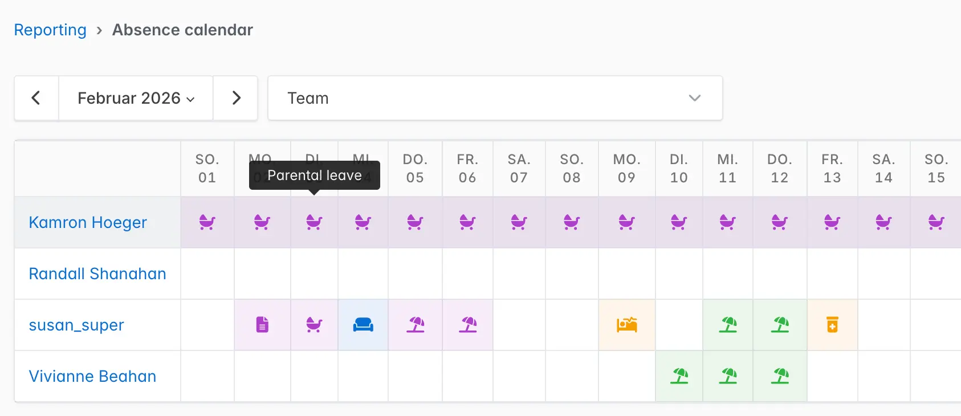Go to the previous month
Viewport: 961px width, 416px height.
pos(36,98)
